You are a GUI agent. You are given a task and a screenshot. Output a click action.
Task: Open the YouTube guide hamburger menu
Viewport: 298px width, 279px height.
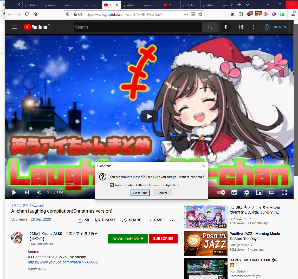tap(14, 27)
